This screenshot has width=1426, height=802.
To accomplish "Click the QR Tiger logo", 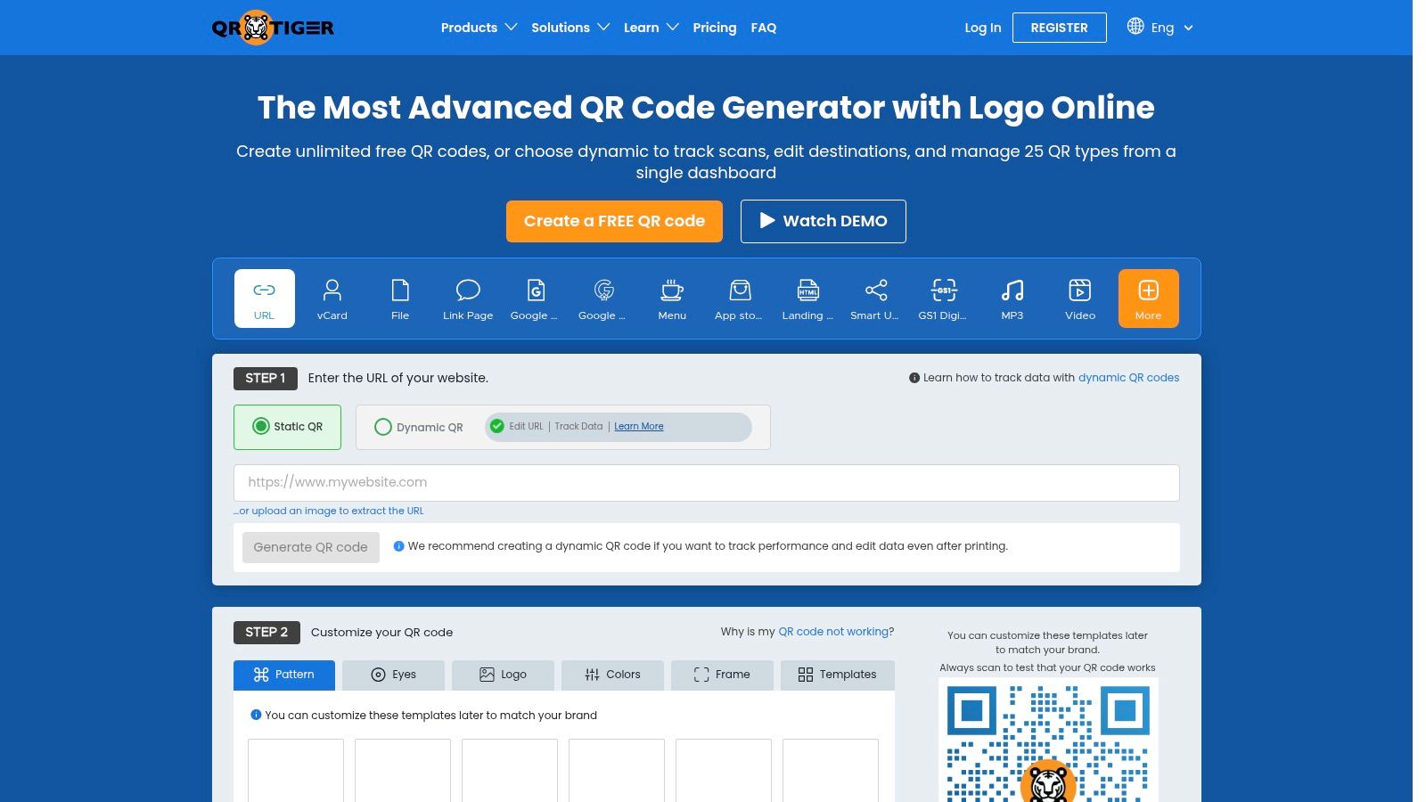I will click(273, 28).
